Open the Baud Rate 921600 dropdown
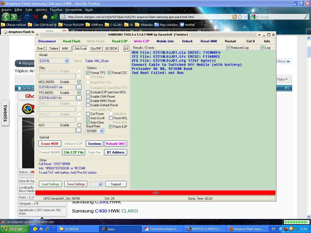The height and width of the screenshot is (233, 311). tap(102, 131)
